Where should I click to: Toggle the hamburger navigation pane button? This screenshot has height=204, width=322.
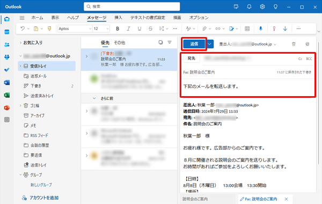point(22,18)
